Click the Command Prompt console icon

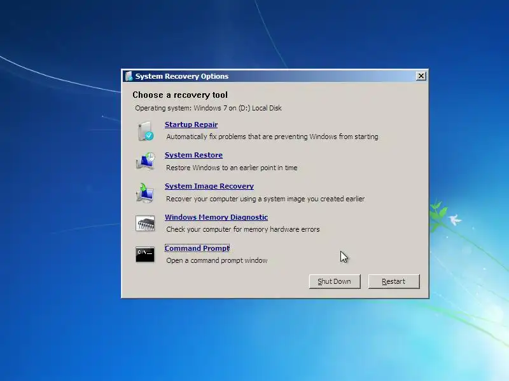coord(145,254)
